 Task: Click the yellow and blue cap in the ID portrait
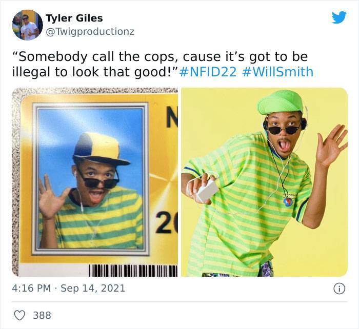(100, 149)
